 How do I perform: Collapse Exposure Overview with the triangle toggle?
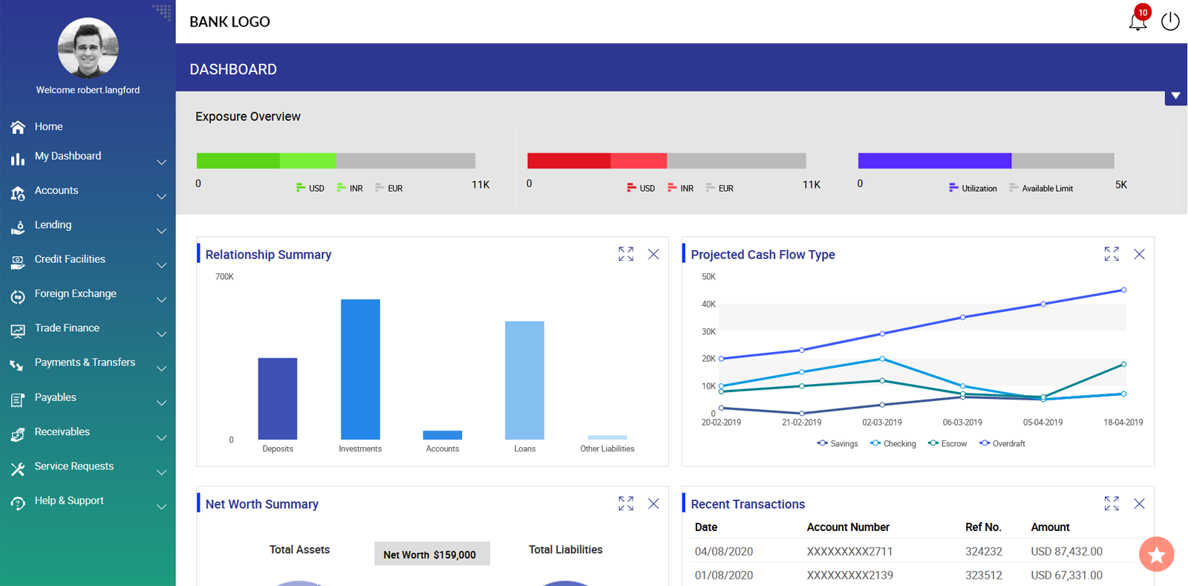[x=1175, y=96]
